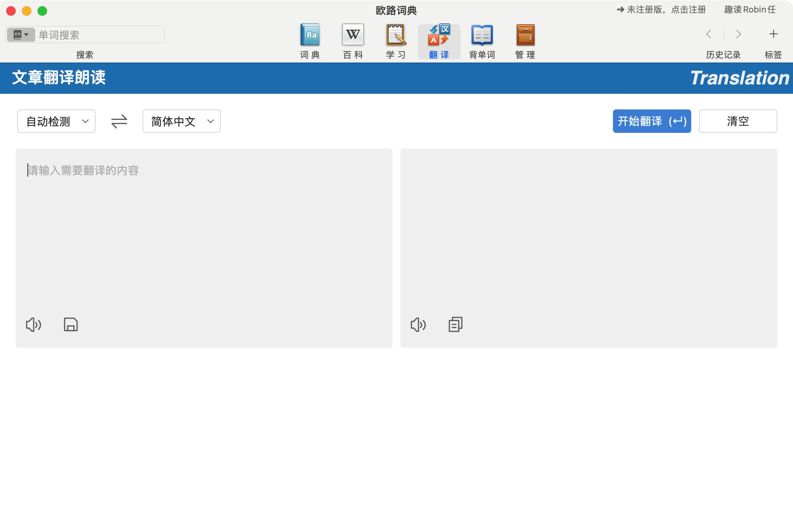
Task: Click the 未注册版 registration link
Action: pos(661,10)
